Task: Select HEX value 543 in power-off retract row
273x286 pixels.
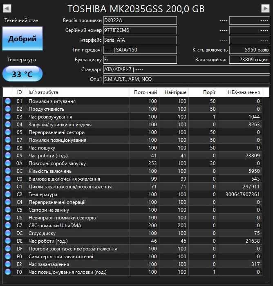Action: [255, 179]
